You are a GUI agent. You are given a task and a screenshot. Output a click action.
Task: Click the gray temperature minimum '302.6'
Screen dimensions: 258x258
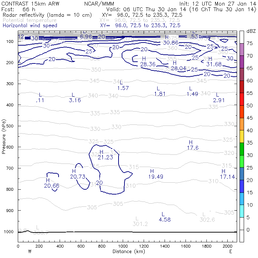coord(207,220)
